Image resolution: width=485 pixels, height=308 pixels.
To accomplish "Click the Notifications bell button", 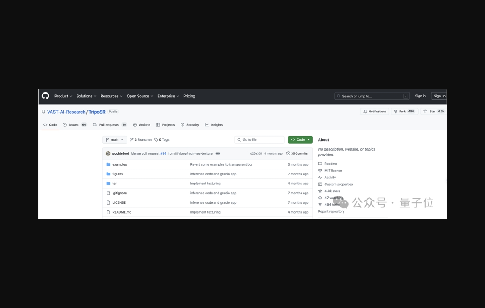I will point(374,112).
